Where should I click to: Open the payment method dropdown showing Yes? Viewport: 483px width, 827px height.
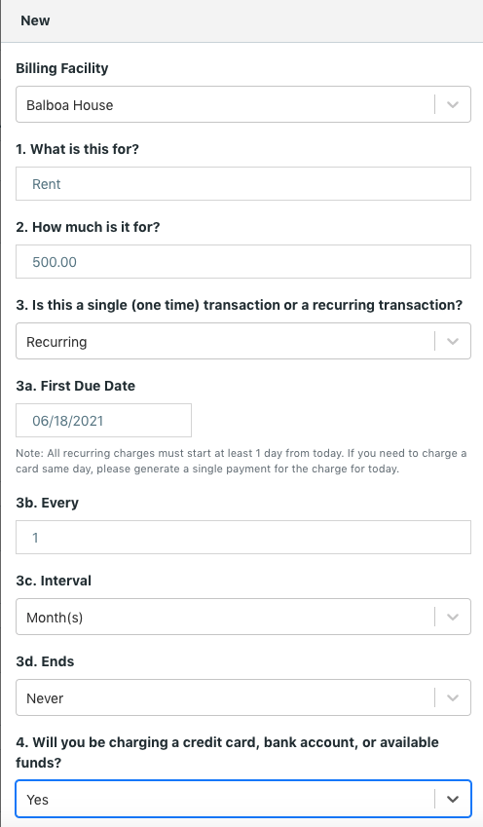tap(243, 799)
